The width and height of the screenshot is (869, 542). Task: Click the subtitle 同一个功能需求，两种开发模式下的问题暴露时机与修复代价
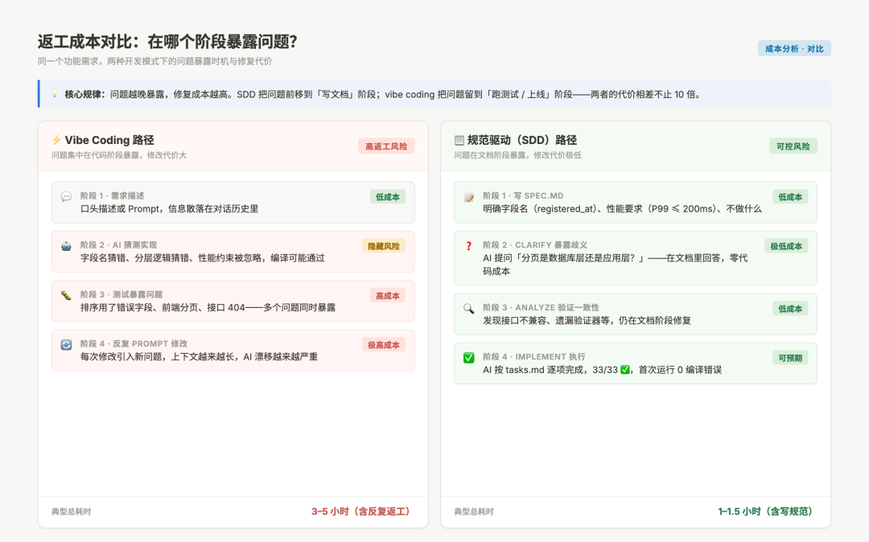(154, 61)
